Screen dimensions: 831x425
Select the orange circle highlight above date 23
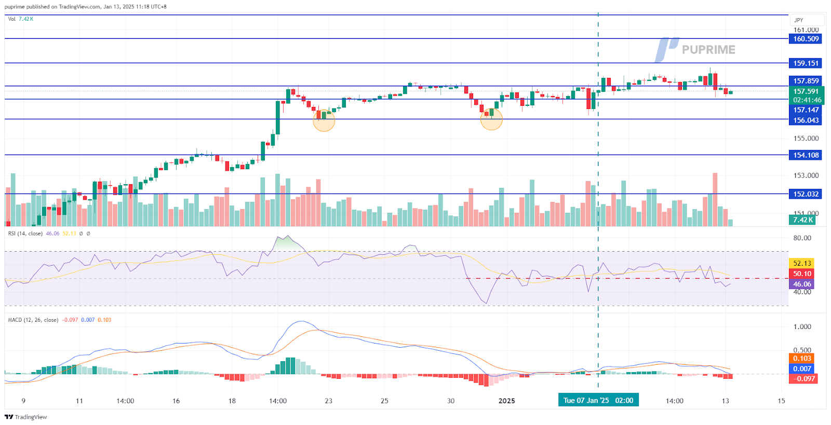[x=324, y=120]
